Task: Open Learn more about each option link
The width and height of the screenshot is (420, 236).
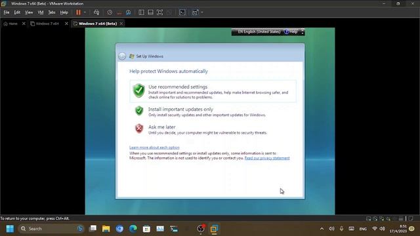Action: tap(154, 147)
